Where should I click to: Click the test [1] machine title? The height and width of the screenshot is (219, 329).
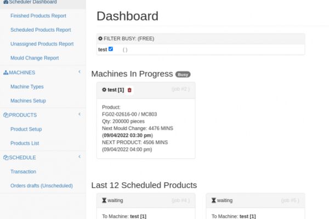[x=116, y=90]
